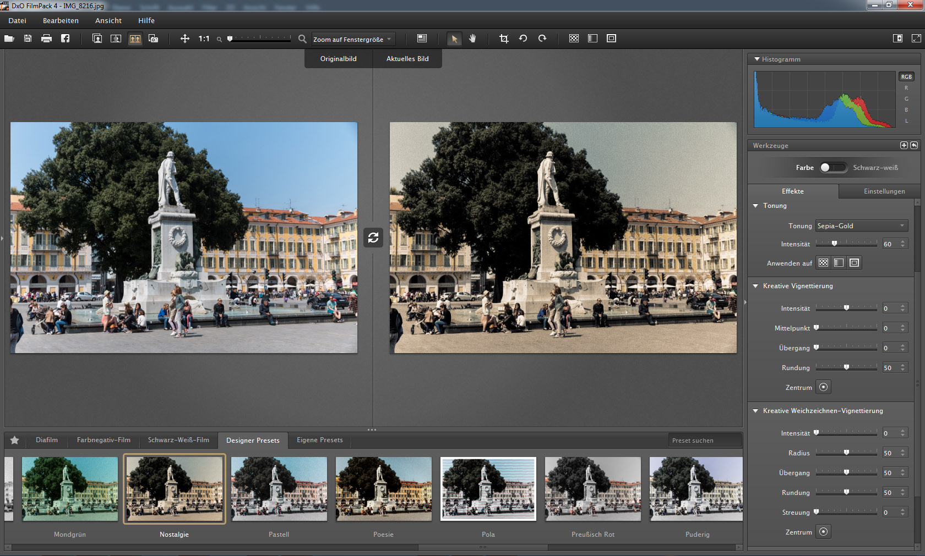Share image via Facebook icon

[x=65, y=38]
